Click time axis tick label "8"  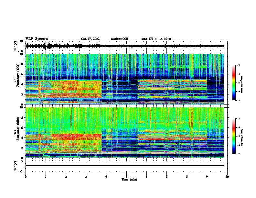click(x=187, y=177)
